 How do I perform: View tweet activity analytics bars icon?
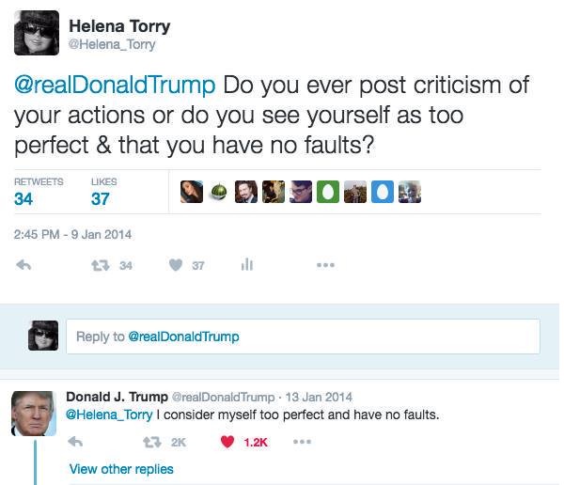coord(247,266)
